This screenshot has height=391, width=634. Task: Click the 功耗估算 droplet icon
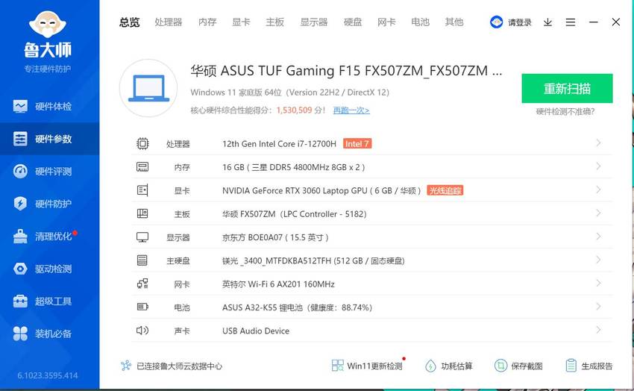[430, 366]
